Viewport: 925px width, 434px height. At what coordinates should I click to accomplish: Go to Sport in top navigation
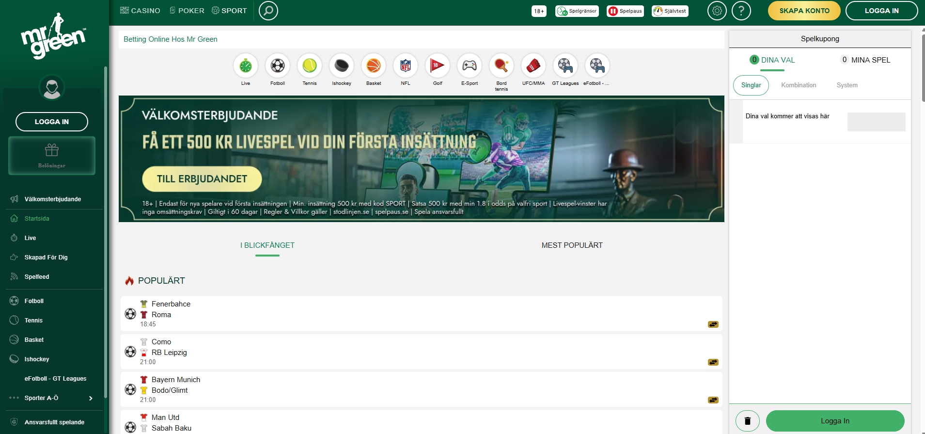tap(229, 11)
